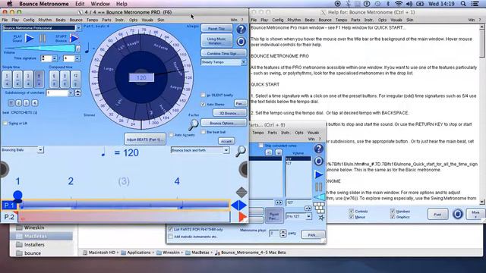This screenshot has width=486, height=273.
Task: Click the round O icon in main window
Action: [x=241, y=42]
